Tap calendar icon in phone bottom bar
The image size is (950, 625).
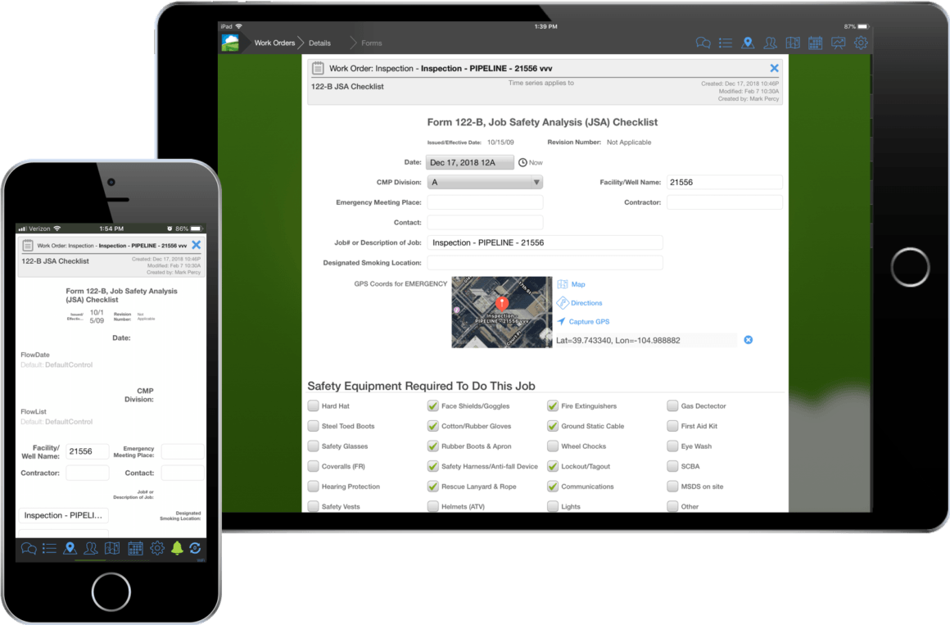click(x=135, y=549)
